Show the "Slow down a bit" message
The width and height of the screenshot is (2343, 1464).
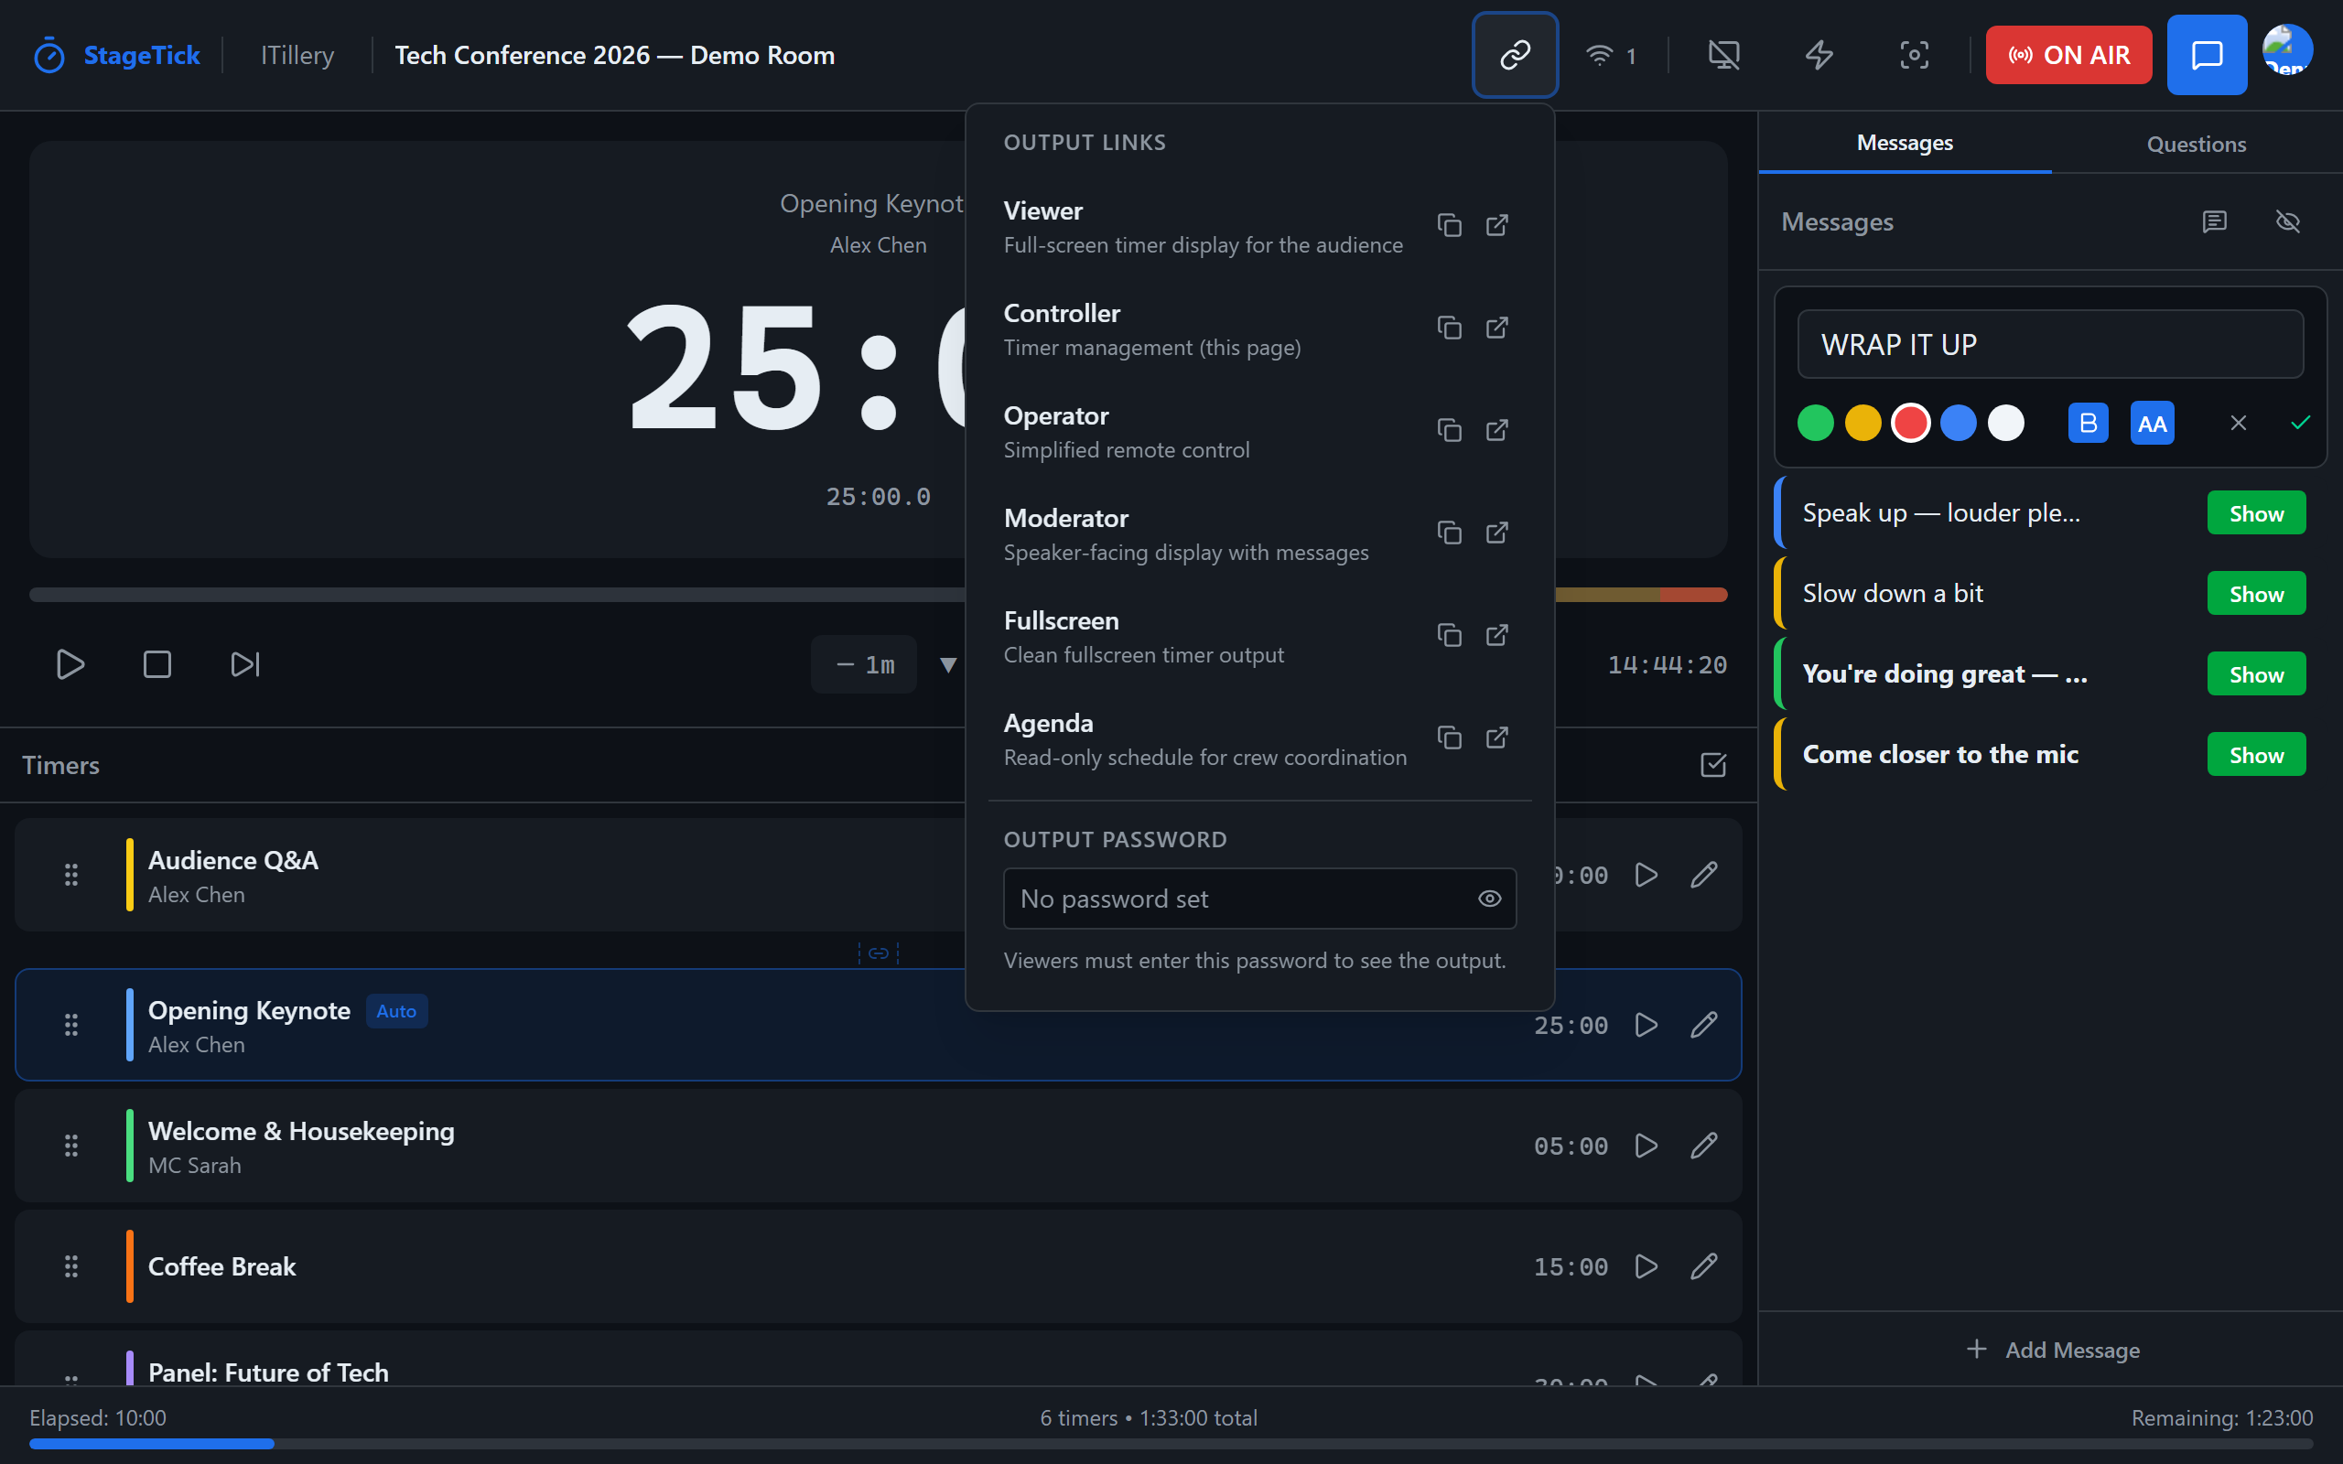pyautogui.click(x=2256, y=594)
